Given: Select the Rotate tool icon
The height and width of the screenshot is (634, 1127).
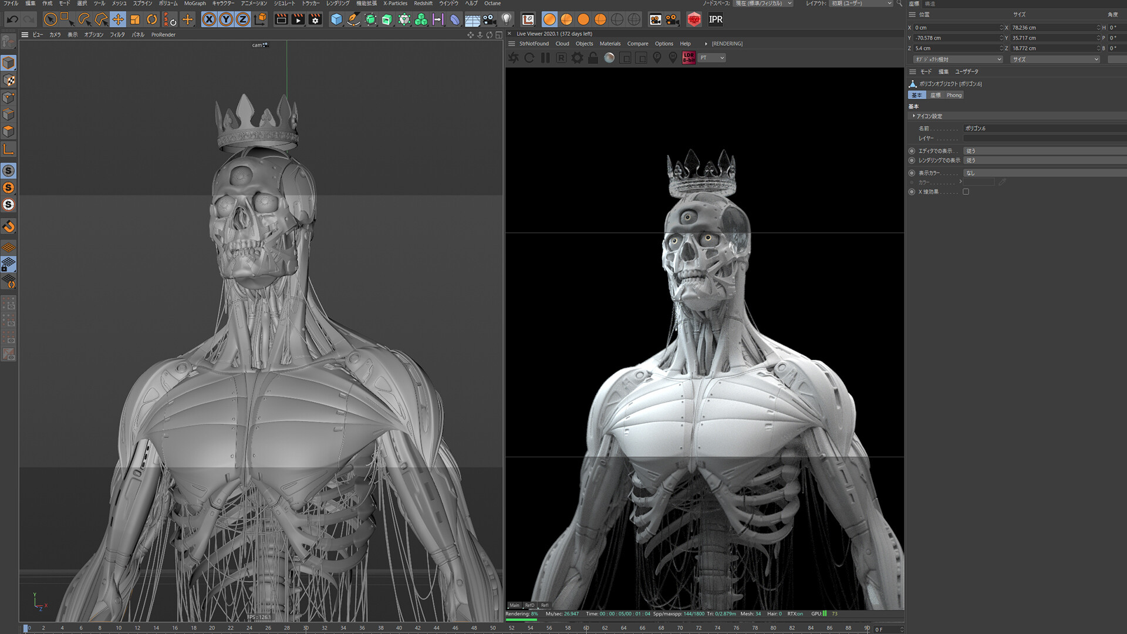Looking at the screenshot, I should tap(152, 19).
